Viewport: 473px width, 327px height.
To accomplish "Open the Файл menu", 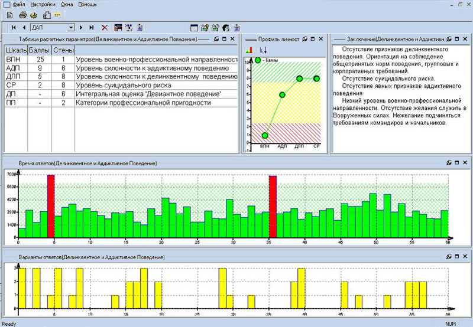I will [x=18, y=4].
